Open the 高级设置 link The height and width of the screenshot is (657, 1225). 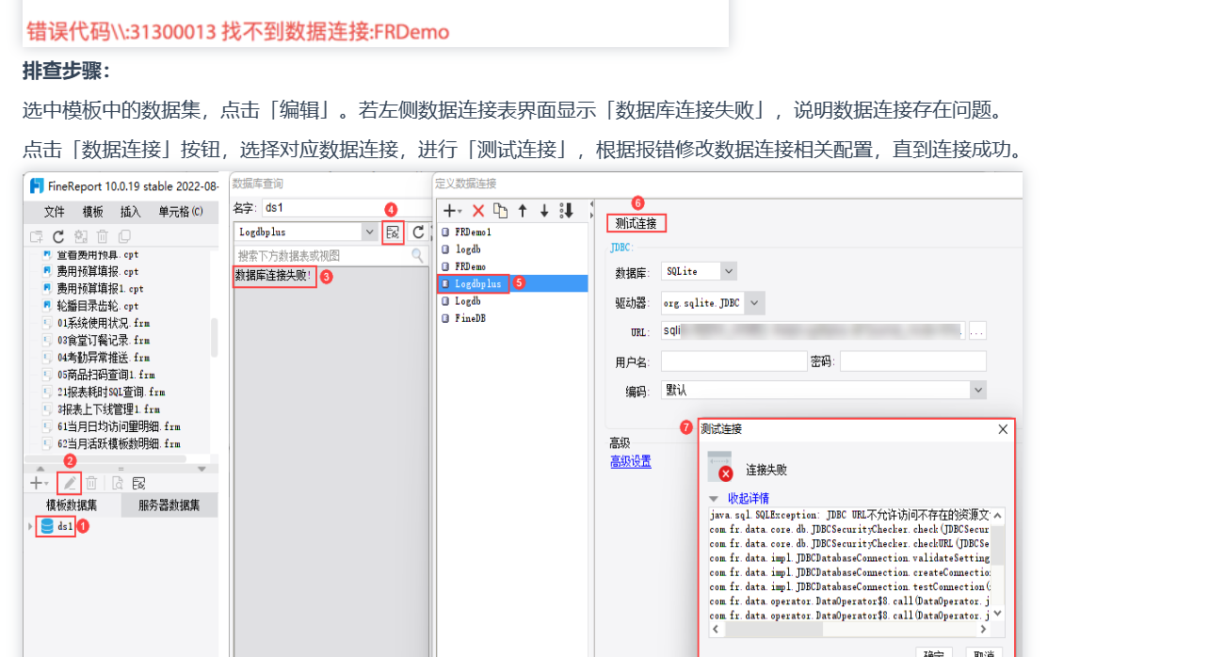coord(631,461)
